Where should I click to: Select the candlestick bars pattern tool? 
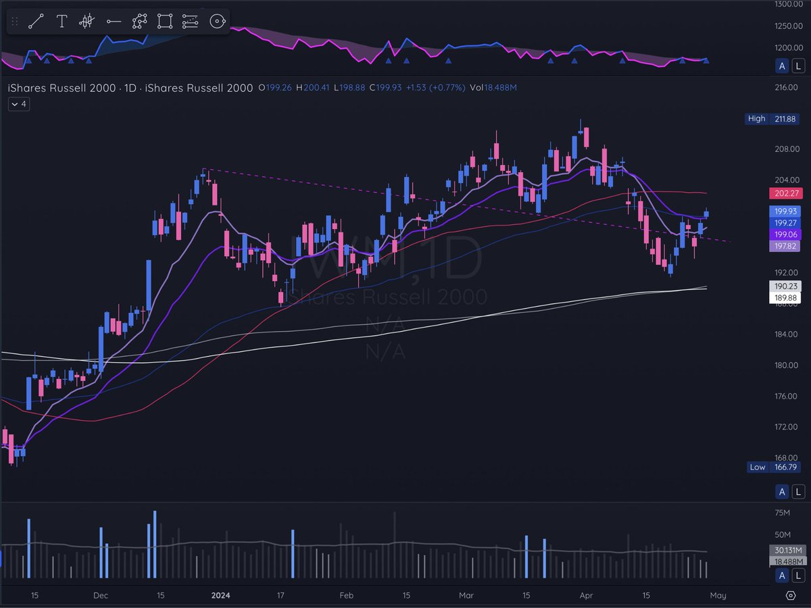pos(87,22)
